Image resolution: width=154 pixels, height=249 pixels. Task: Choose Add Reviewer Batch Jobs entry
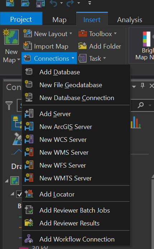pyautogui.click(x=76, y=210)
